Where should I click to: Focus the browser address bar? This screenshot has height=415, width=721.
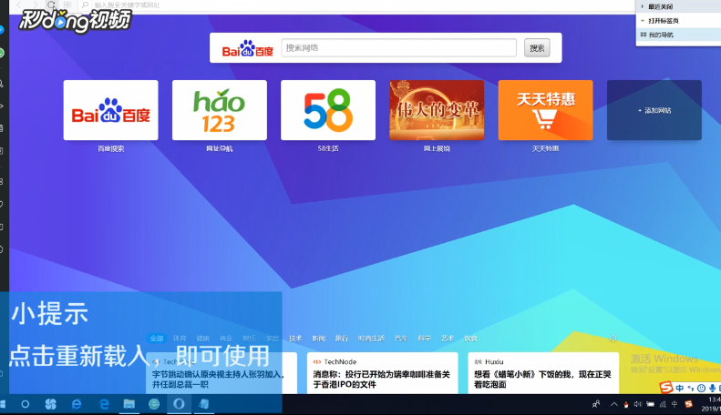click(x=358, y=5)
